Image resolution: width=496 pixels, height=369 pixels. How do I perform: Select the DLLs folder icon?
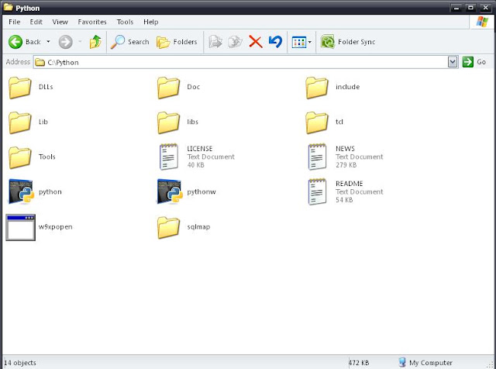click(x=20, y=88)
